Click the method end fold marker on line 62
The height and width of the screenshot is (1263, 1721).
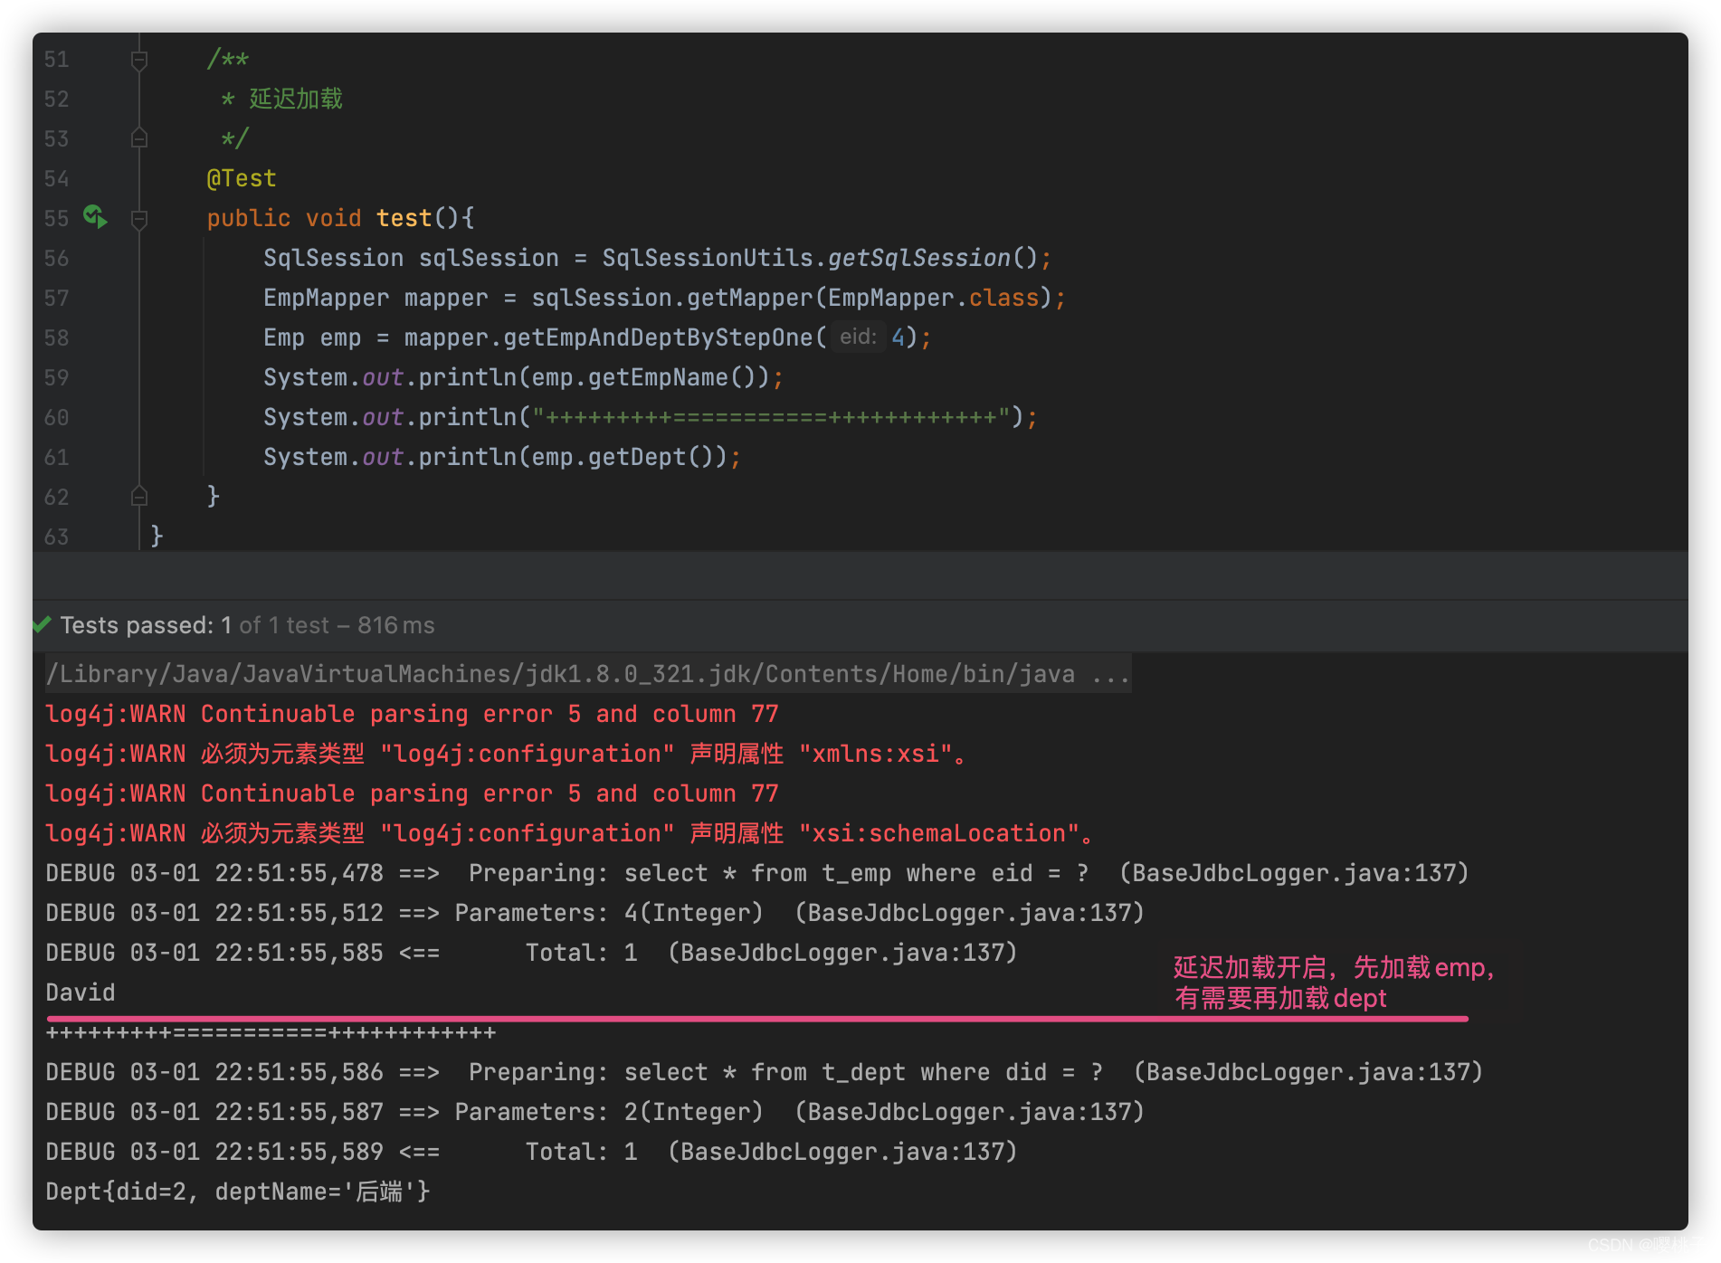click(x=139, y=497)
